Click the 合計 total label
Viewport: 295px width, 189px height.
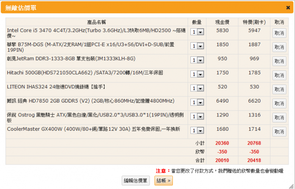pyautogui.click(x=200, y=160)
